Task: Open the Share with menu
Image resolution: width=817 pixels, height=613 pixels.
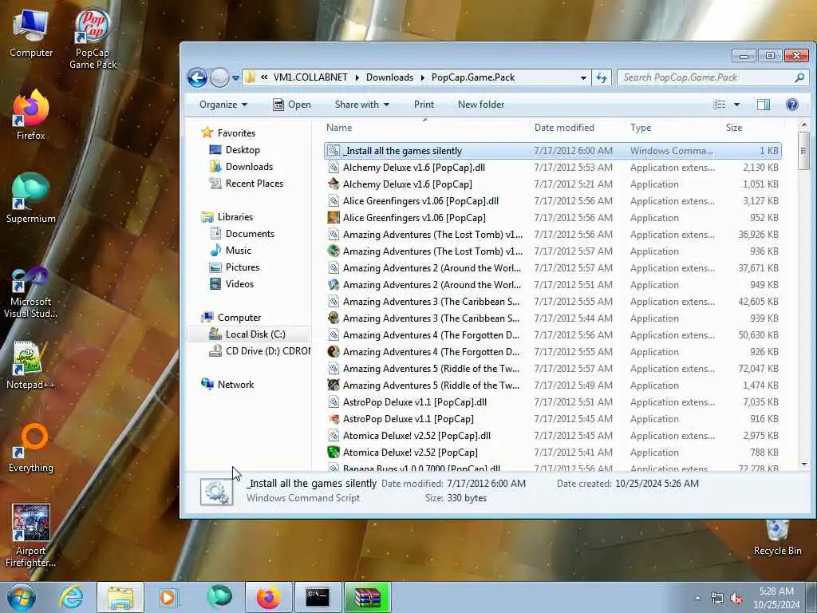Action: click(362, 105)
